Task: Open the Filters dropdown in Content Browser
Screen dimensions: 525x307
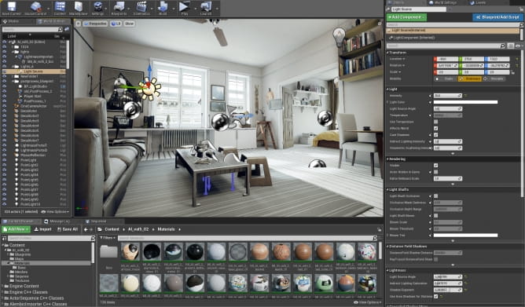Action: pos(107,238)
